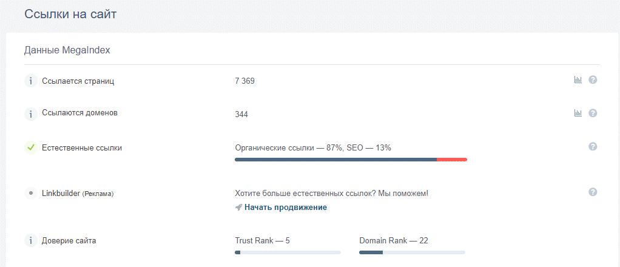Click the organic links progress bar
This screenshot has width=620, height=267.
pos(351,160)
